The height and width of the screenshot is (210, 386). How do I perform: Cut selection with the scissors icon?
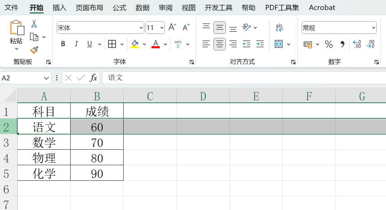(34, 24)
